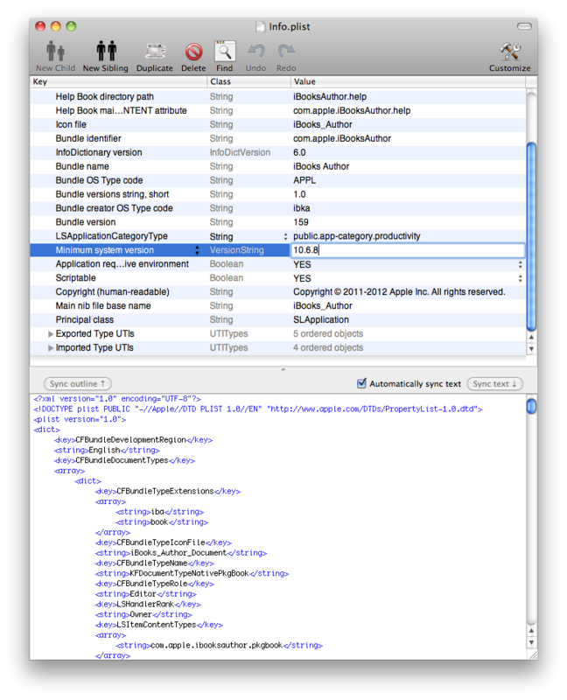The image size is (567, 700).
Task: Click the ibka value cell
Action: [301, 208]
